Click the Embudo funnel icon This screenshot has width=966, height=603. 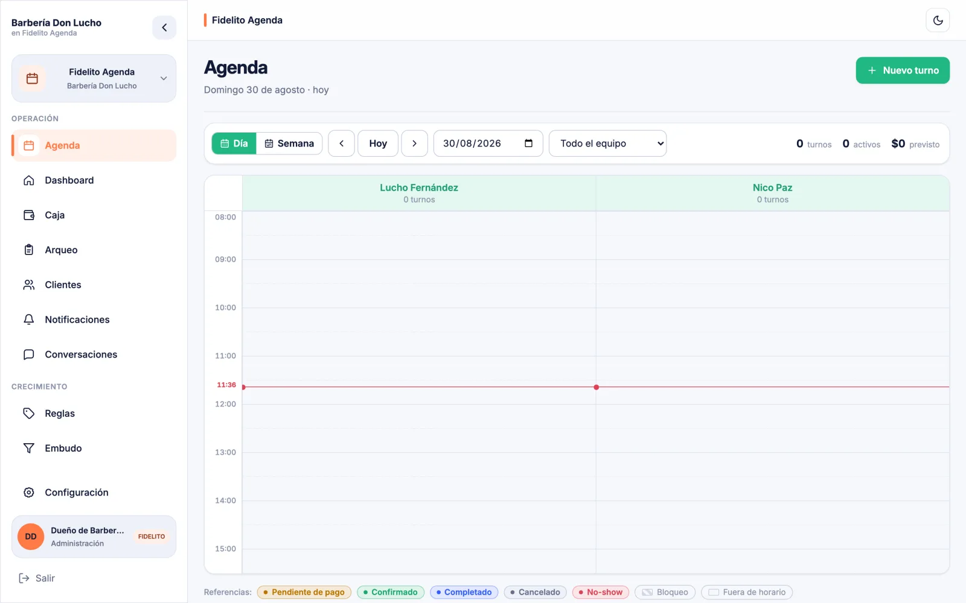click(29, 448)
